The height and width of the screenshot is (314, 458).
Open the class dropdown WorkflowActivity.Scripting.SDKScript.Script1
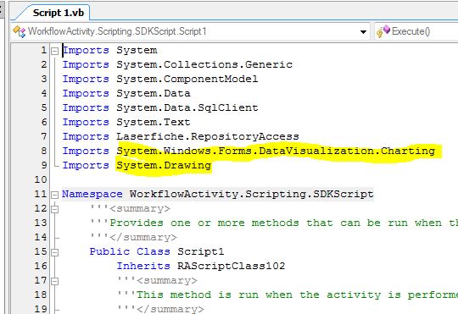(191, 31)
